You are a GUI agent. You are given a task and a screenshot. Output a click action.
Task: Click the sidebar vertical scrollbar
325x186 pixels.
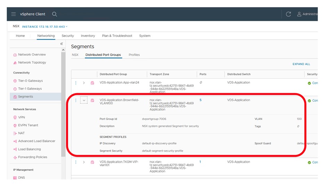pyautogui.click(x=63, y=104)
